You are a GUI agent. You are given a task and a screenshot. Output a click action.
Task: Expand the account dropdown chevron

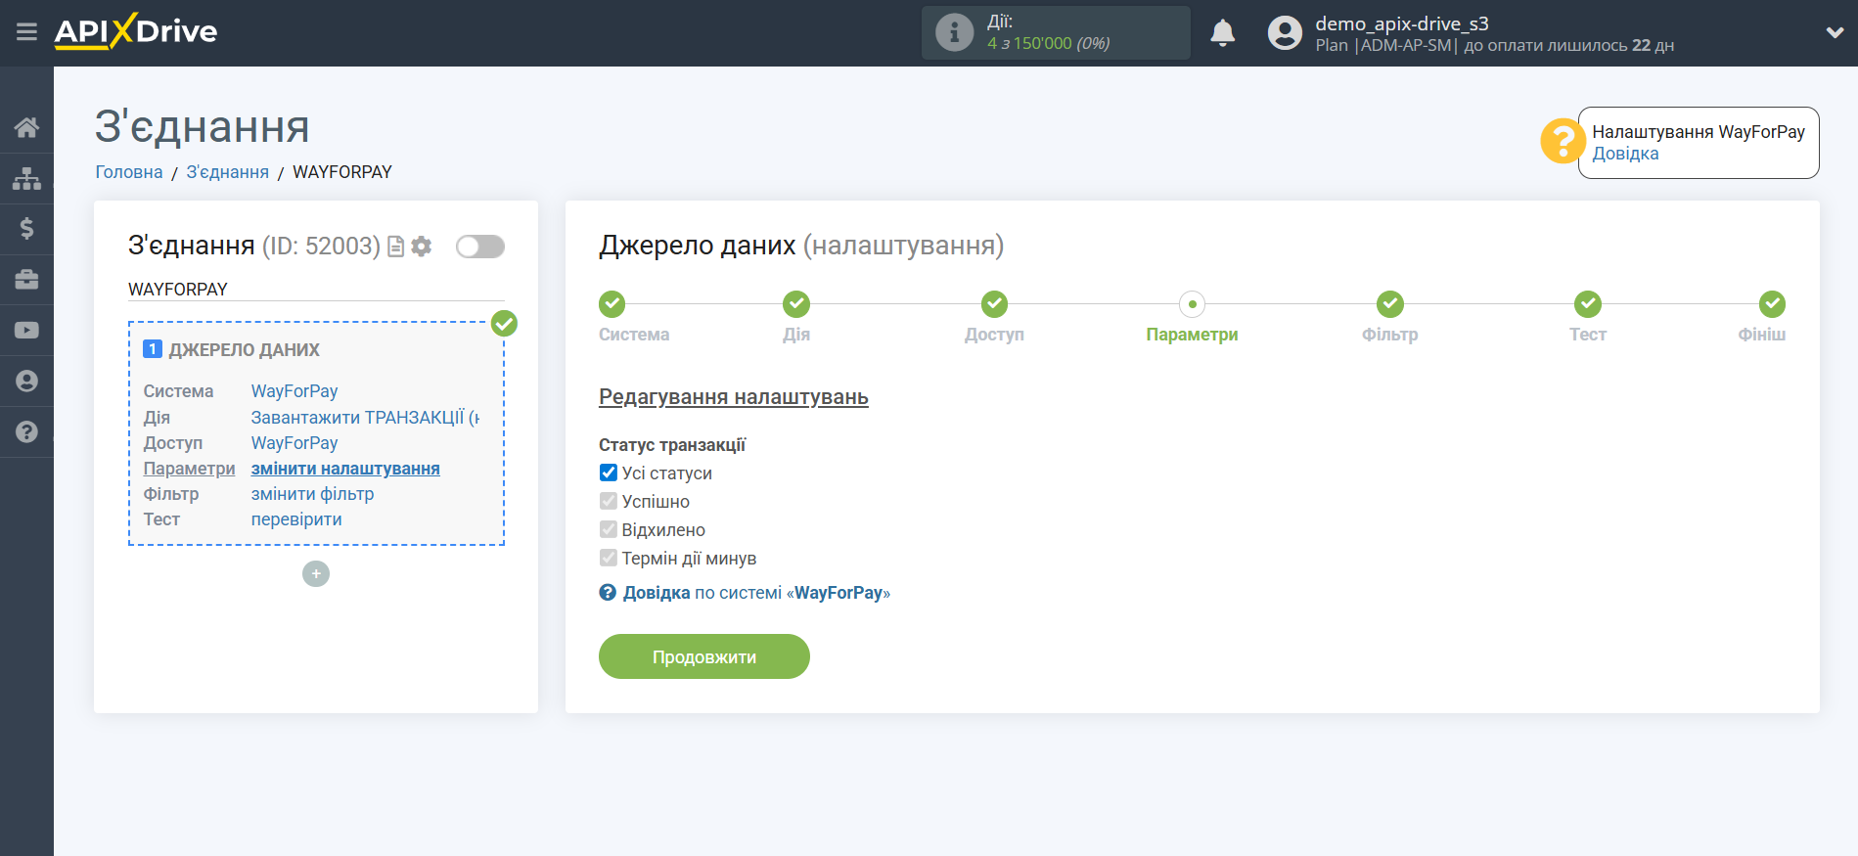click(1835, 32)
